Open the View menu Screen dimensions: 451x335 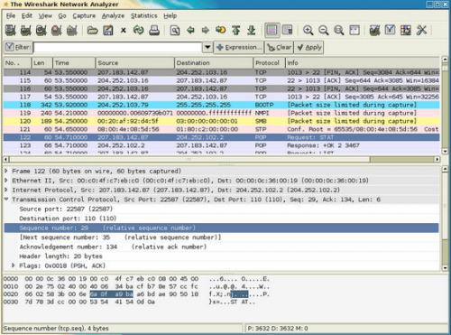click(45, 15)
